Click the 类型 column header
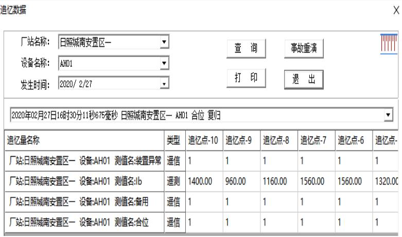Image resolution: width=402 pixels, height=237 pixels. 175,140
